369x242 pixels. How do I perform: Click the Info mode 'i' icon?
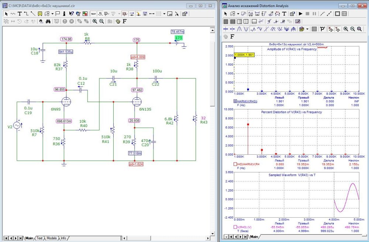pyautogui.click(x=64, y=14)
